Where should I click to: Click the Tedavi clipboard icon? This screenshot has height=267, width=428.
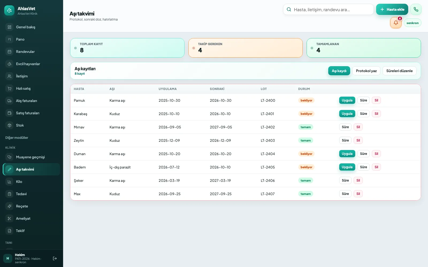tap(9, 194)
